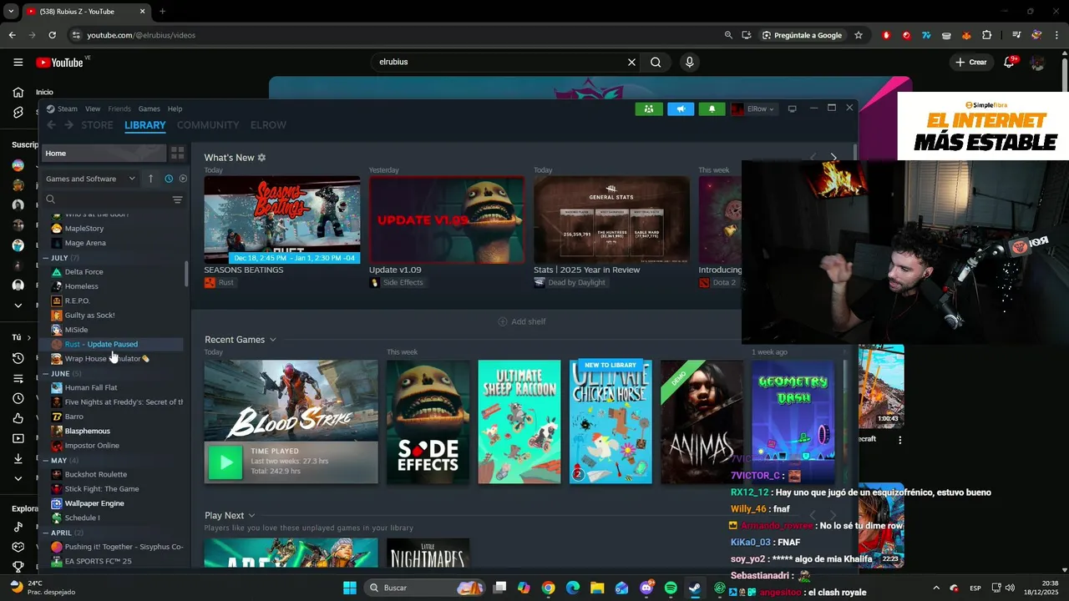Click YouTube search magnifier button
1069x601 pixels.
(656, 62)
